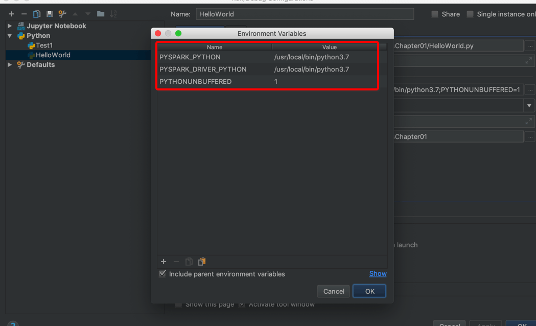Add environment variable with plus icon in dialog
Image resolution: width=536 pixels, height=326 pixels.
(164, 262)
